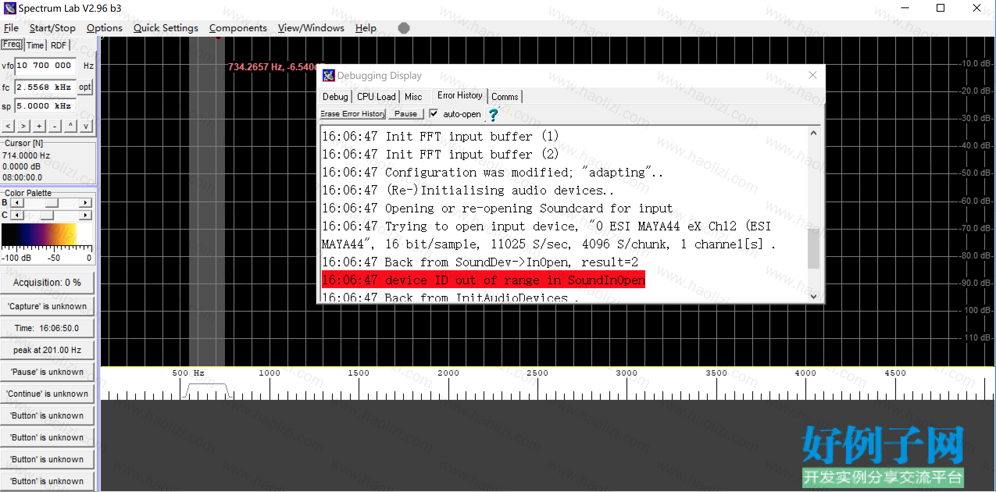Toggle the auto-open checkbox
This screenshot has height=492, width=996.
(434, 114)
